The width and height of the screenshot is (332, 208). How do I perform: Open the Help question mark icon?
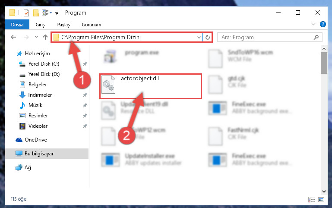coord(323,24)
